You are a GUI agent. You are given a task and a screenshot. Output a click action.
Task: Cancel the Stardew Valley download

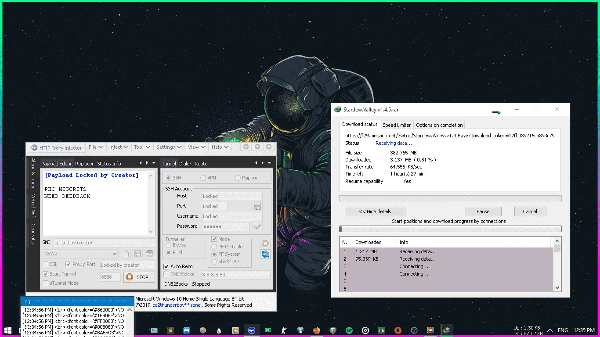pos(530,212)
